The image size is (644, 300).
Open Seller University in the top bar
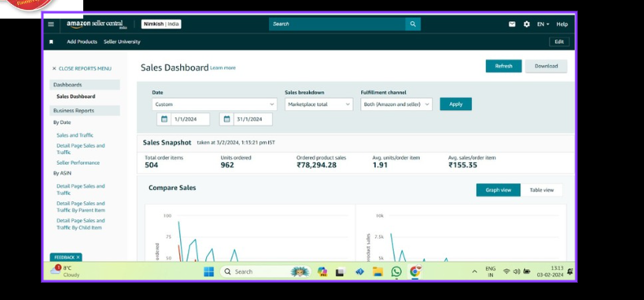click(x=122, y=42)
